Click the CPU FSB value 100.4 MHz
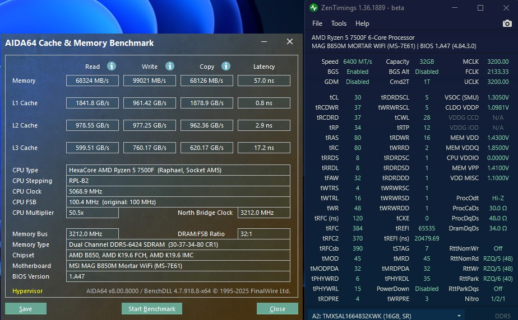The width and height of the screenshot is (518, 320). click(x=178, y=202)
